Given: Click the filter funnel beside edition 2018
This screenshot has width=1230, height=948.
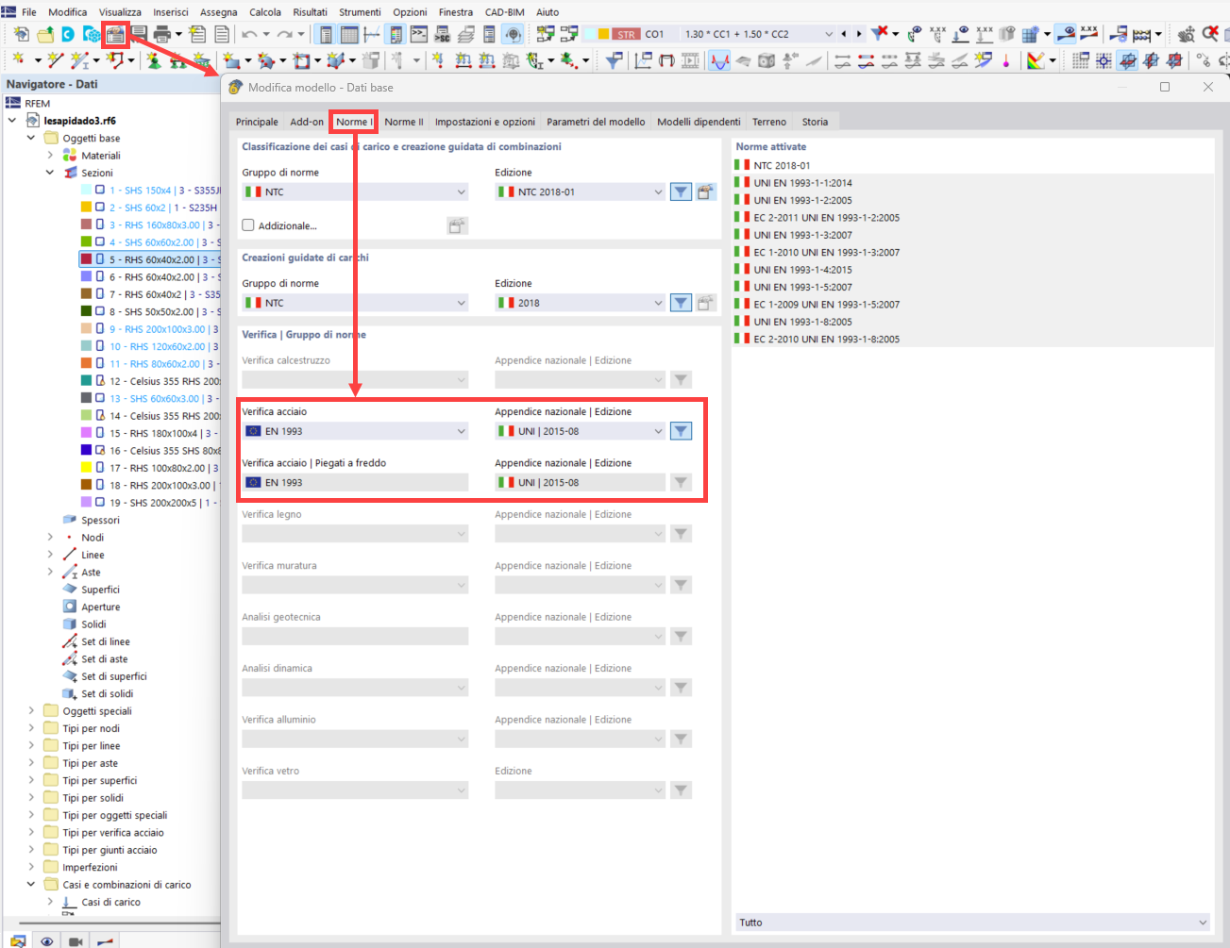Looking at the screenshot, I should click(681, 303).
